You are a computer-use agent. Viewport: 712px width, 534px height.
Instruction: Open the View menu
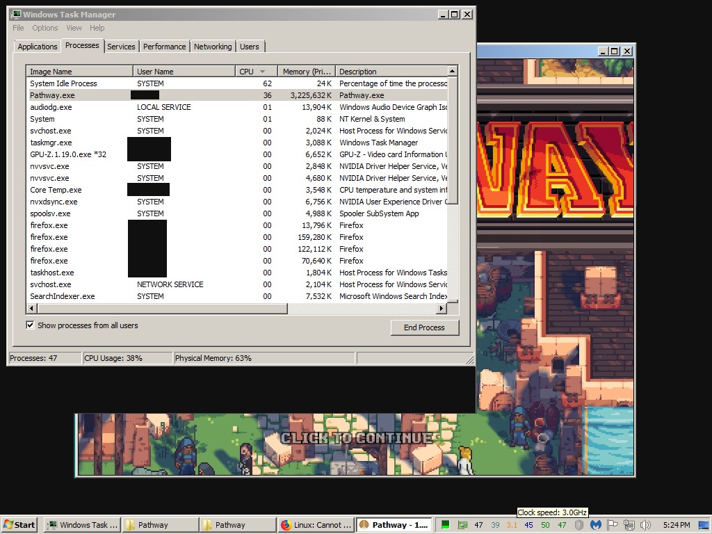click(x=74, y=28)
